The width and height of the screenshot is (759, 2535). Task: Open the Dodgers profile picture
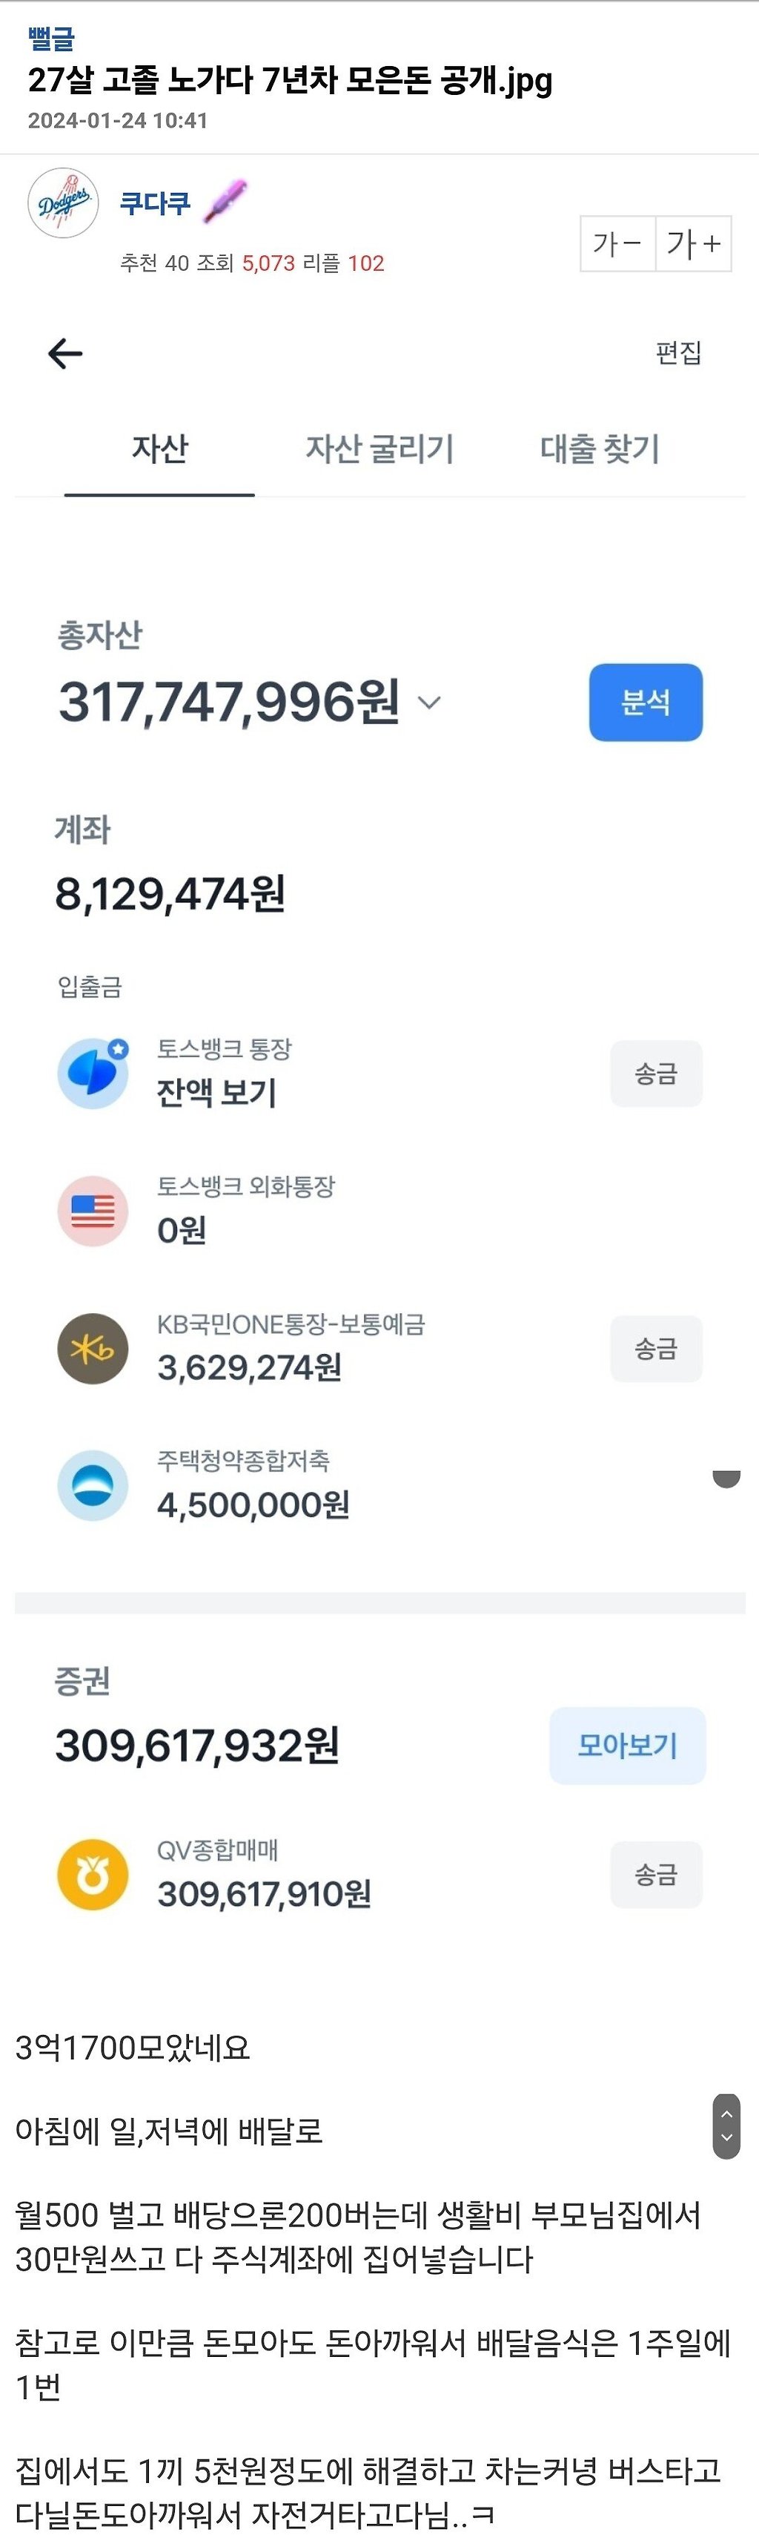tap(62, 202)
